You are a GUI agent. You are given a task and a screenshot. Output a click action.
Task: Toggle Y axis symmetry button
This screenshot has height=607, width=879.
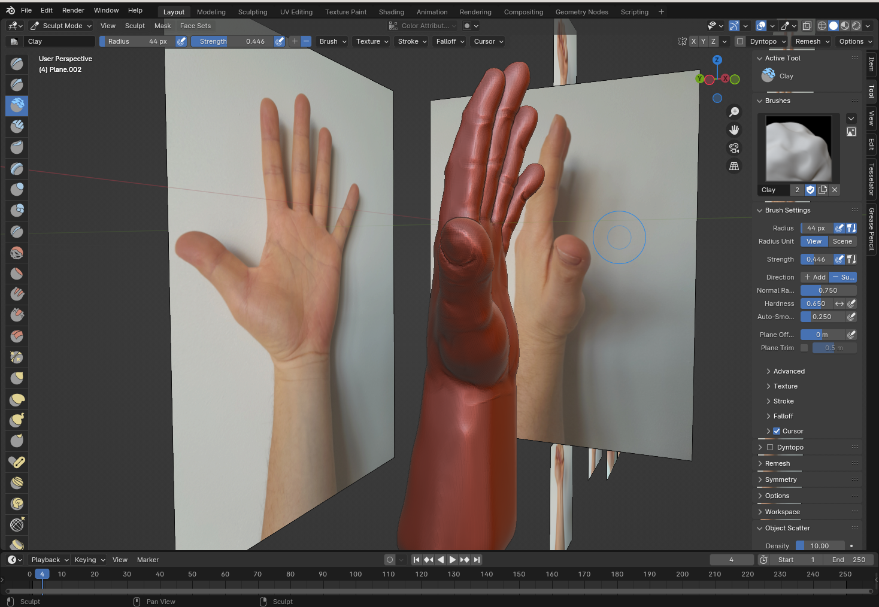704,41
